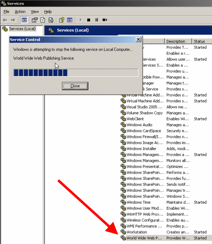
Task: Select the WebClient service row
Action: (166, 119)
